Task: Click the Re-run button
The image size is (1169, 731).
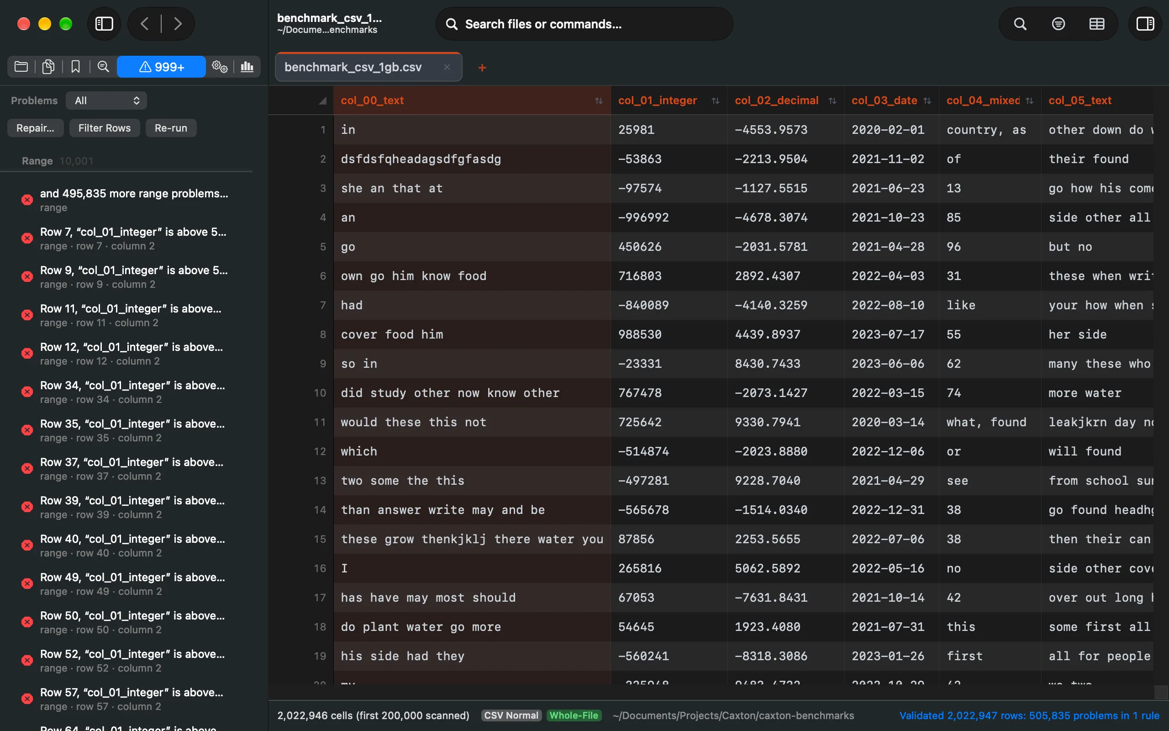Action: pyautogui.click(x=171, y=128)
